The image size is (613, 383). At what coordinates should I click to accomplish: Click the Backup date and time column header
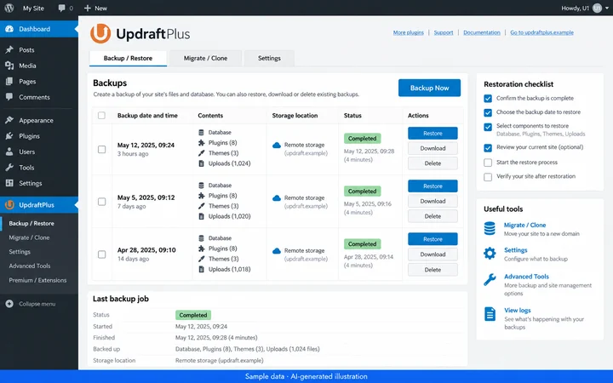click(147, 115)
